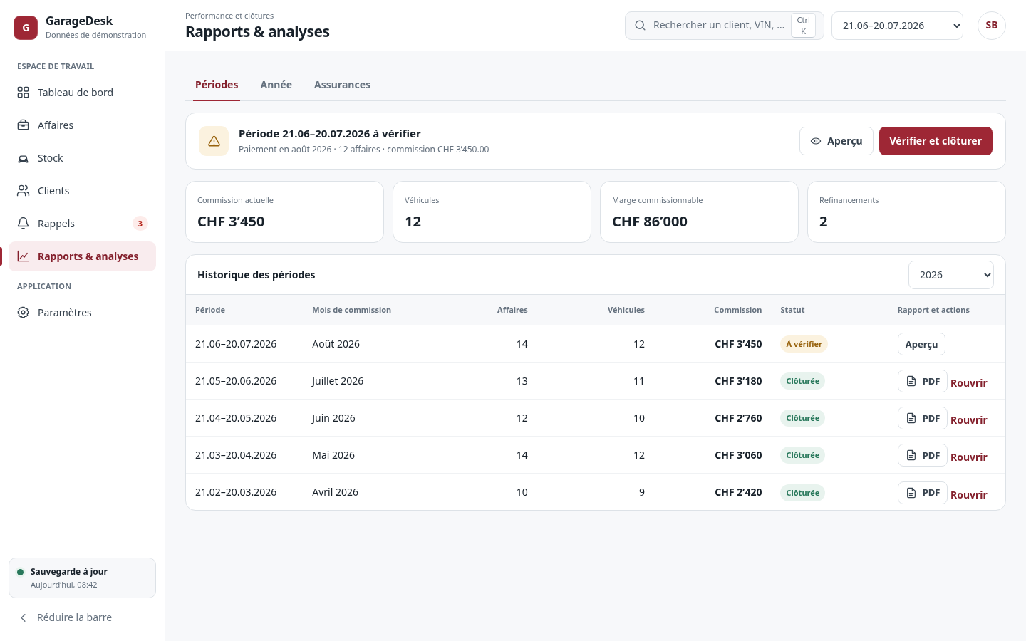Click the À vérifier status badge
This screenshot has width=1026, height=641.
(804, 344)
